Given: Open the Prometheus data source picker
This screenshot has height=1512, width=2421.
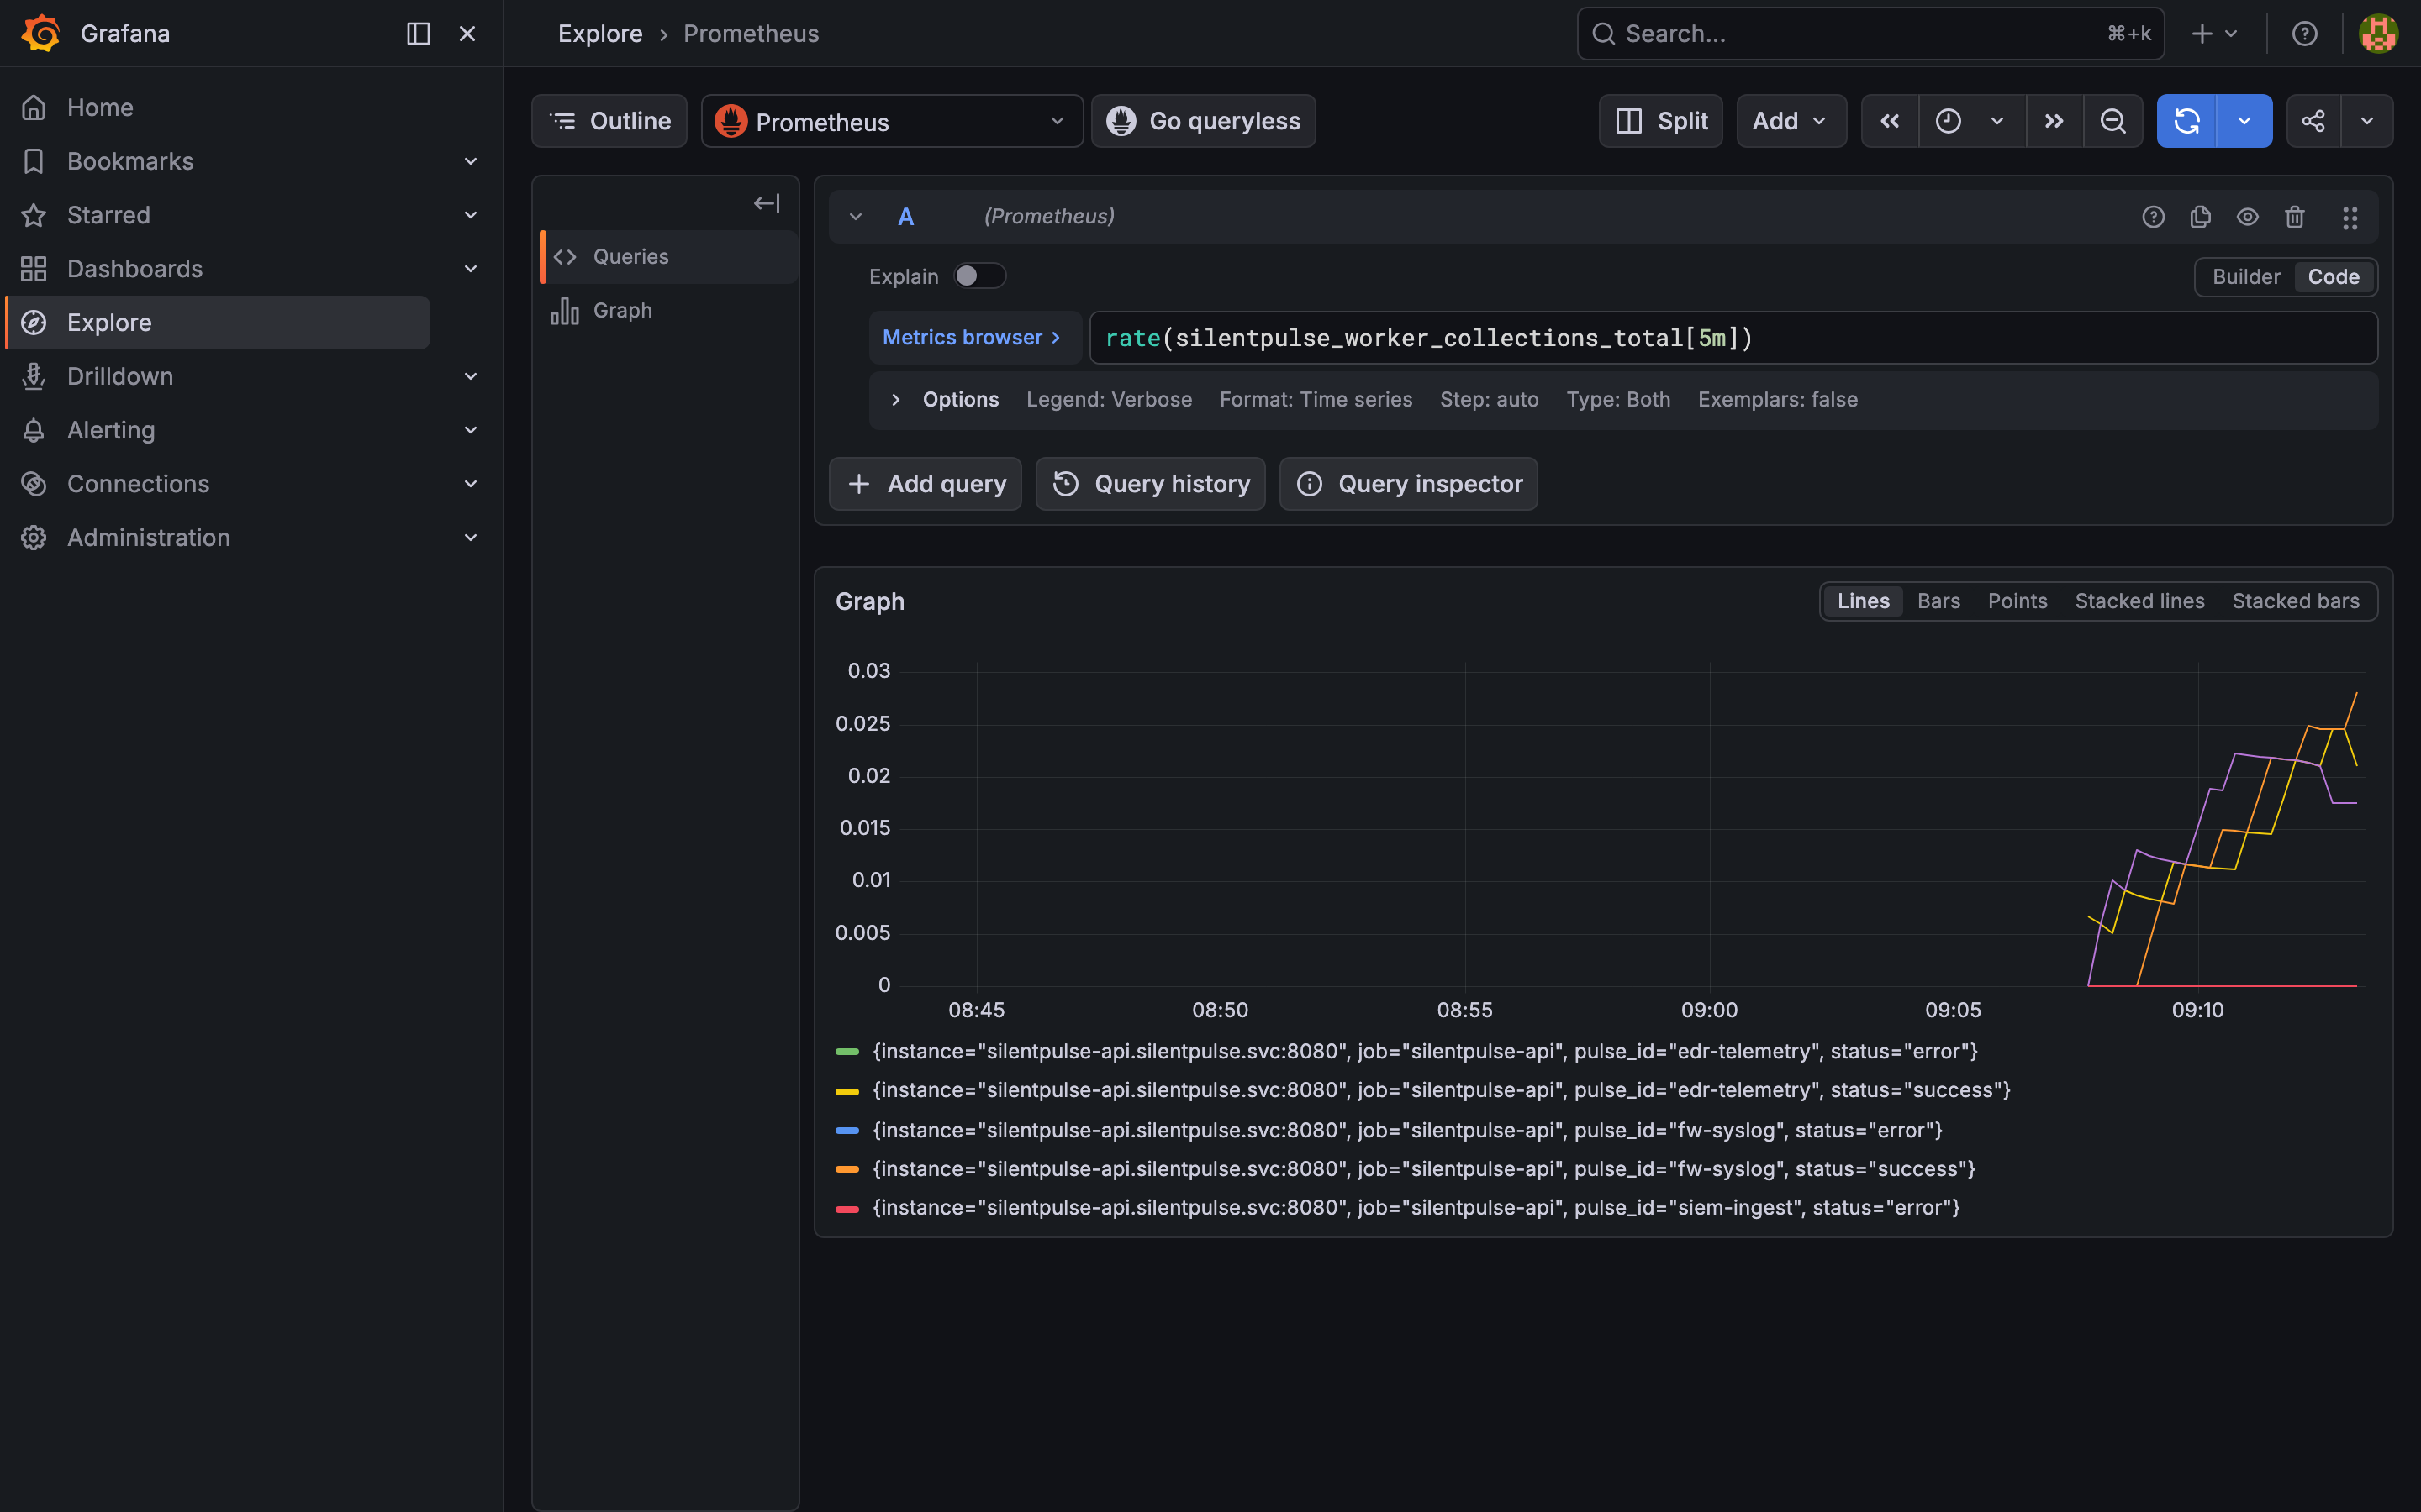Looking at the screenshot, I should point(891,121).
